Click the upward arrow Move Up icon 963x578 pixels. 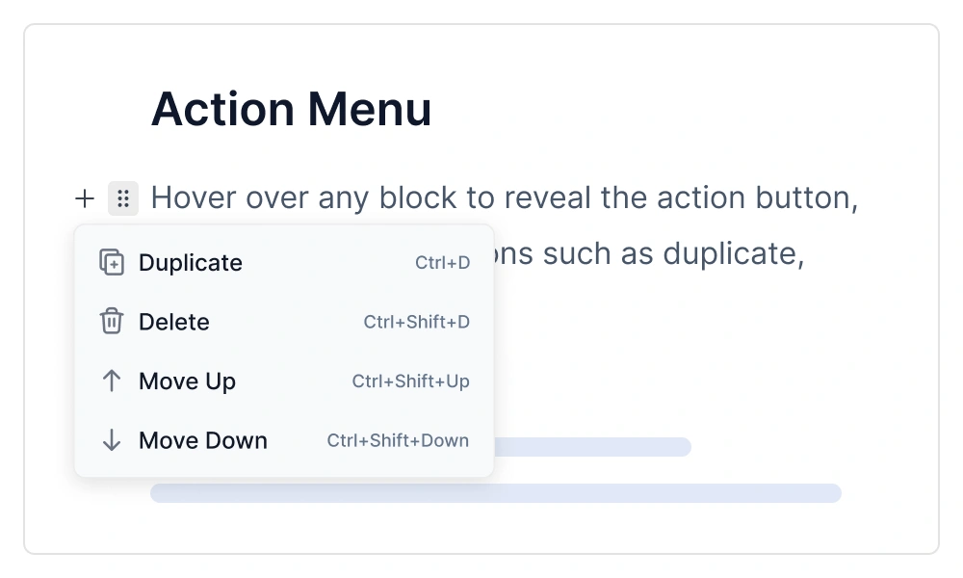tap(112, 381)
